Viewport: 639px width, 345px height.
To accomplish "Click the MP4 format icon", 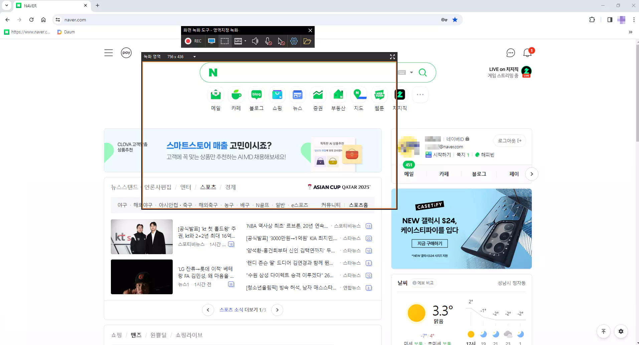I will 238,41.
